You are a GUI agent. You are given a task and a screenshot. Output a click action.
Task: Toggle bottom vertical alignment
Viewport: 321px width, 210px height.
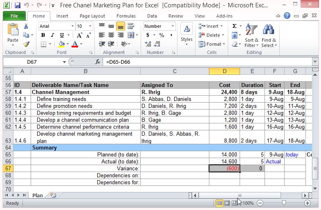[x=120, y=26]
